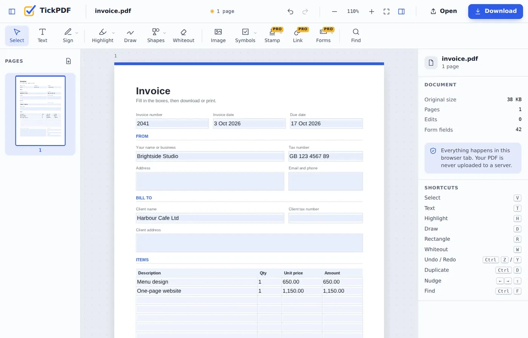Viewport: 528px width, 338px height.
Task: Zoom out with the minus button
Action: pyautogui.click(x=334, y=11)
